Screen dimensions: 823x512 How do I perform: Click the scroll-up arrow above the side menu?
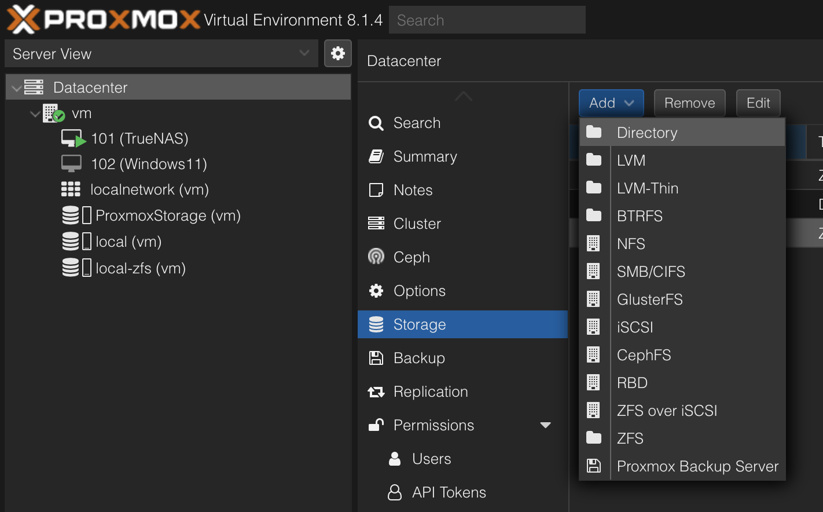tap(463, 97)
